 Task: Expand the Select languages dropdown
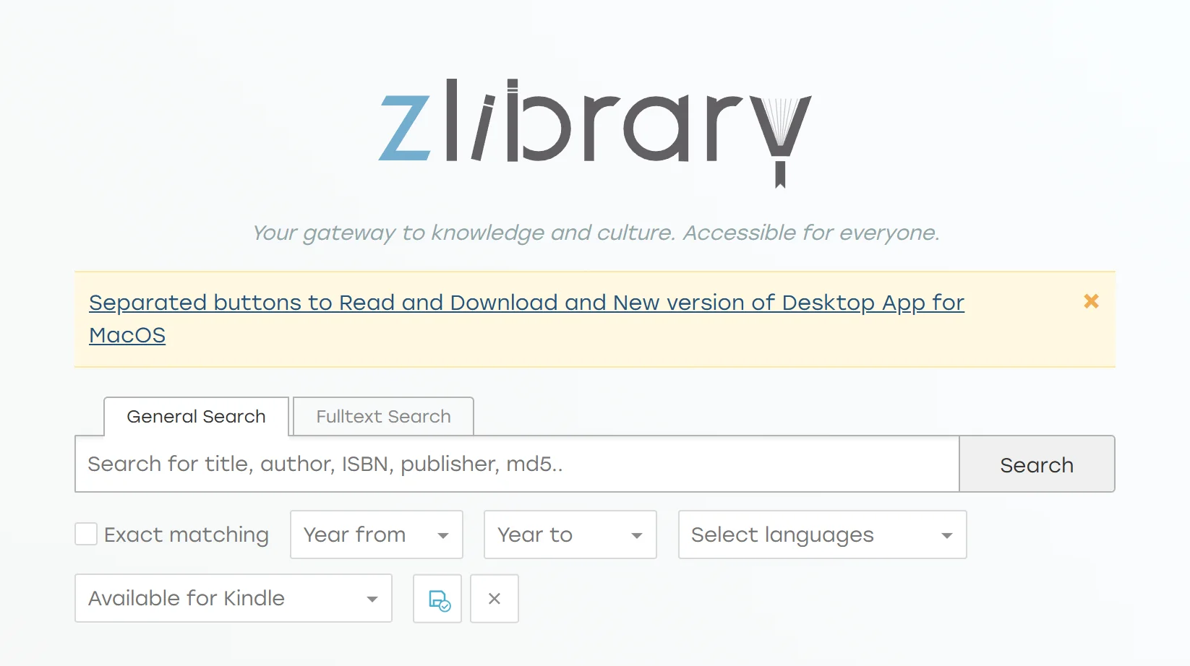pyautogui.click(x=823, y=535)
